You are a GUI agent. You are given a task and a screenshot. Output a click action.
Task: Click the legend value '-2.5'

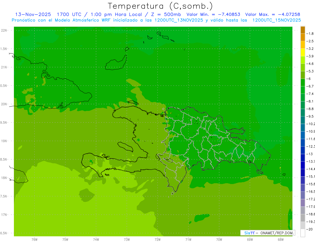310,41
